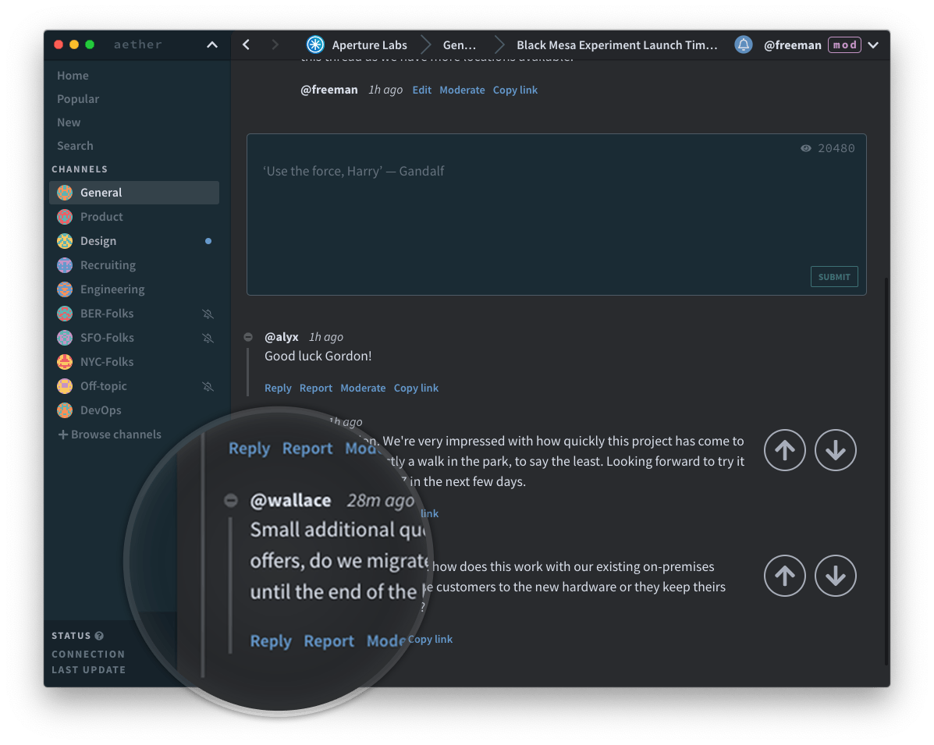
Task: Click the @alyx username
Action: pyautogui.click(x=281, y=337)
